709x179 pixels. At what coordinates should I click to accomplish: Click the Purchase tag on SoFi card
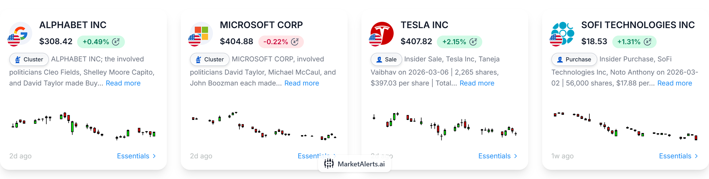coord(574,59)
